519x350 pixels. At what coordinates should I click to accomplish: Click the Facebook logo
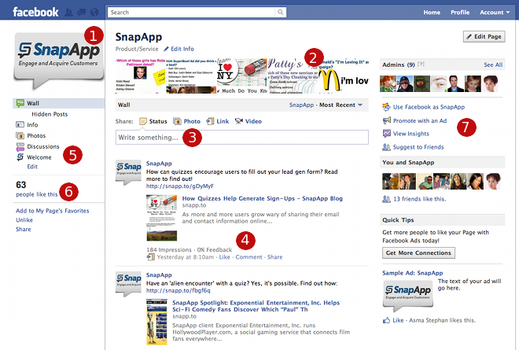coord(35,13)
